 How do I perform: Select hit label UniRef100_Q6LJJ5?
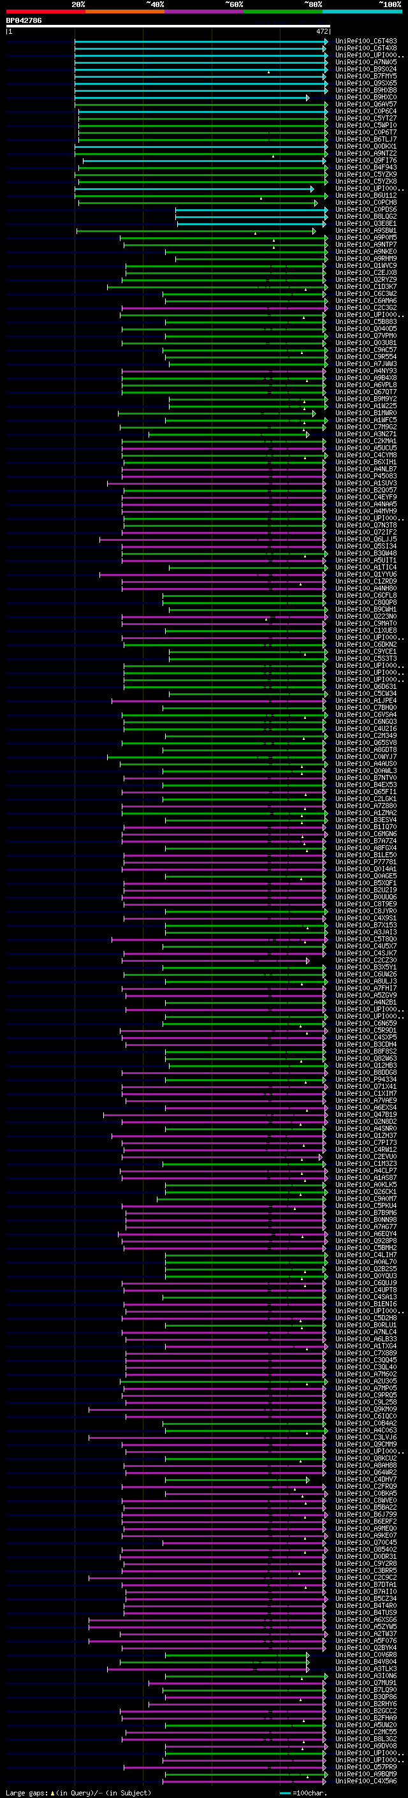tap(366, 539)
